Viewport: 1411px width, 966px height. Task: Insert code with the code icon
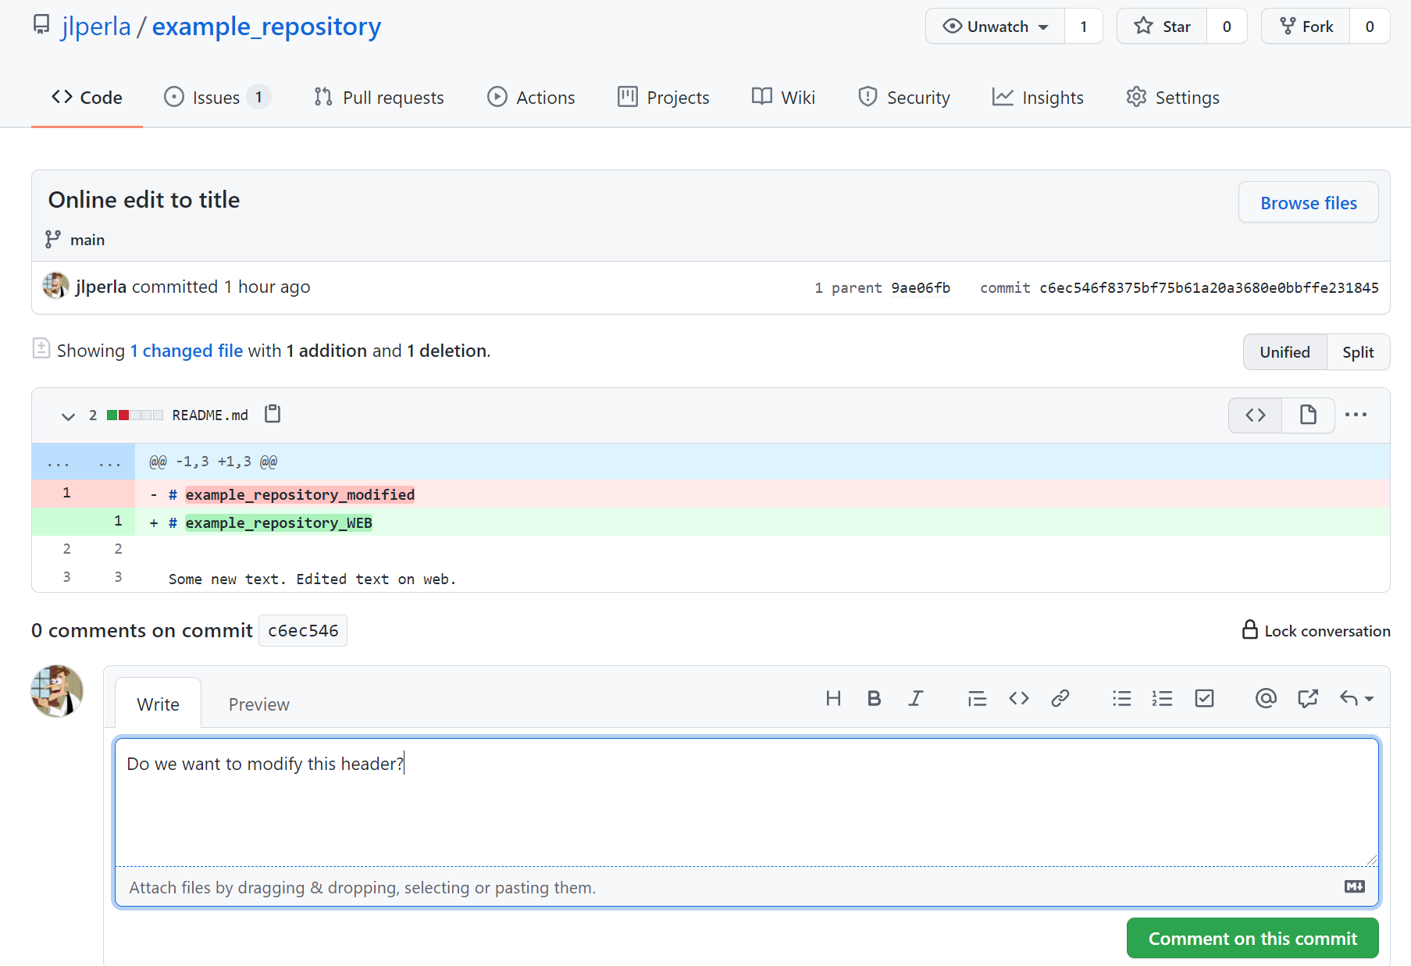pos(1018,698)
